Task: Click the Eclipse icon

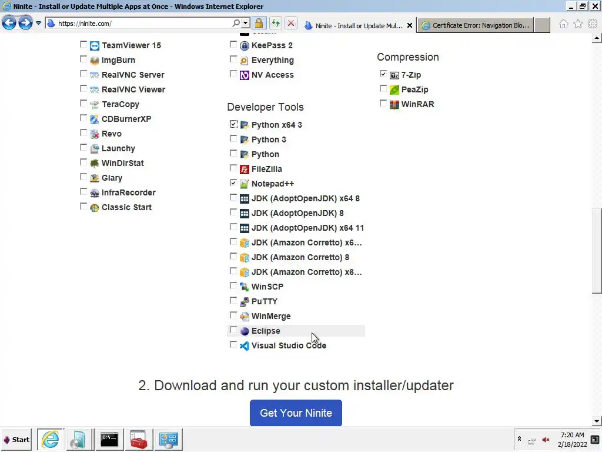Action: 245,331
